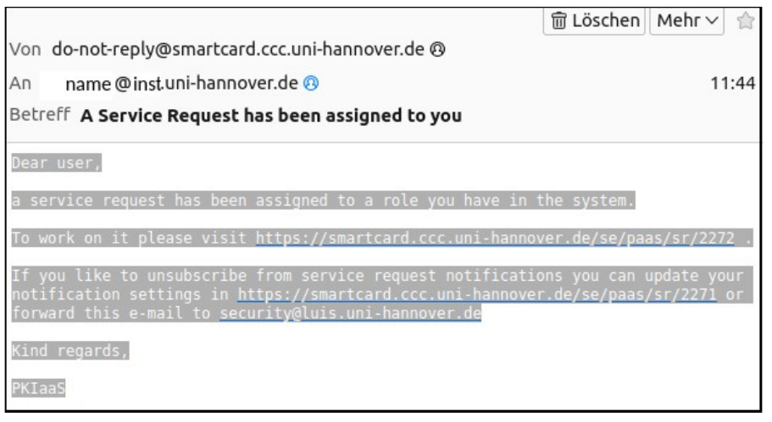Click the 'Dear user,' line in the body

pos(57,162)
